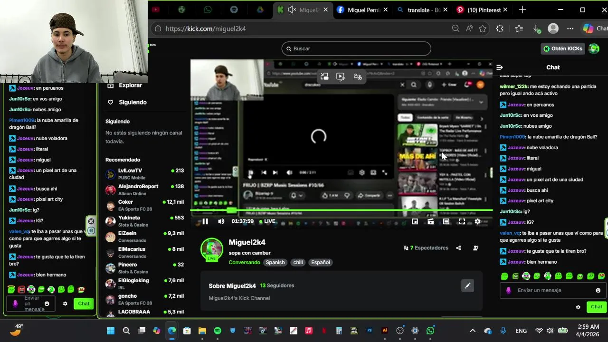Open browser extensions puzzle icon

[500, 28]
